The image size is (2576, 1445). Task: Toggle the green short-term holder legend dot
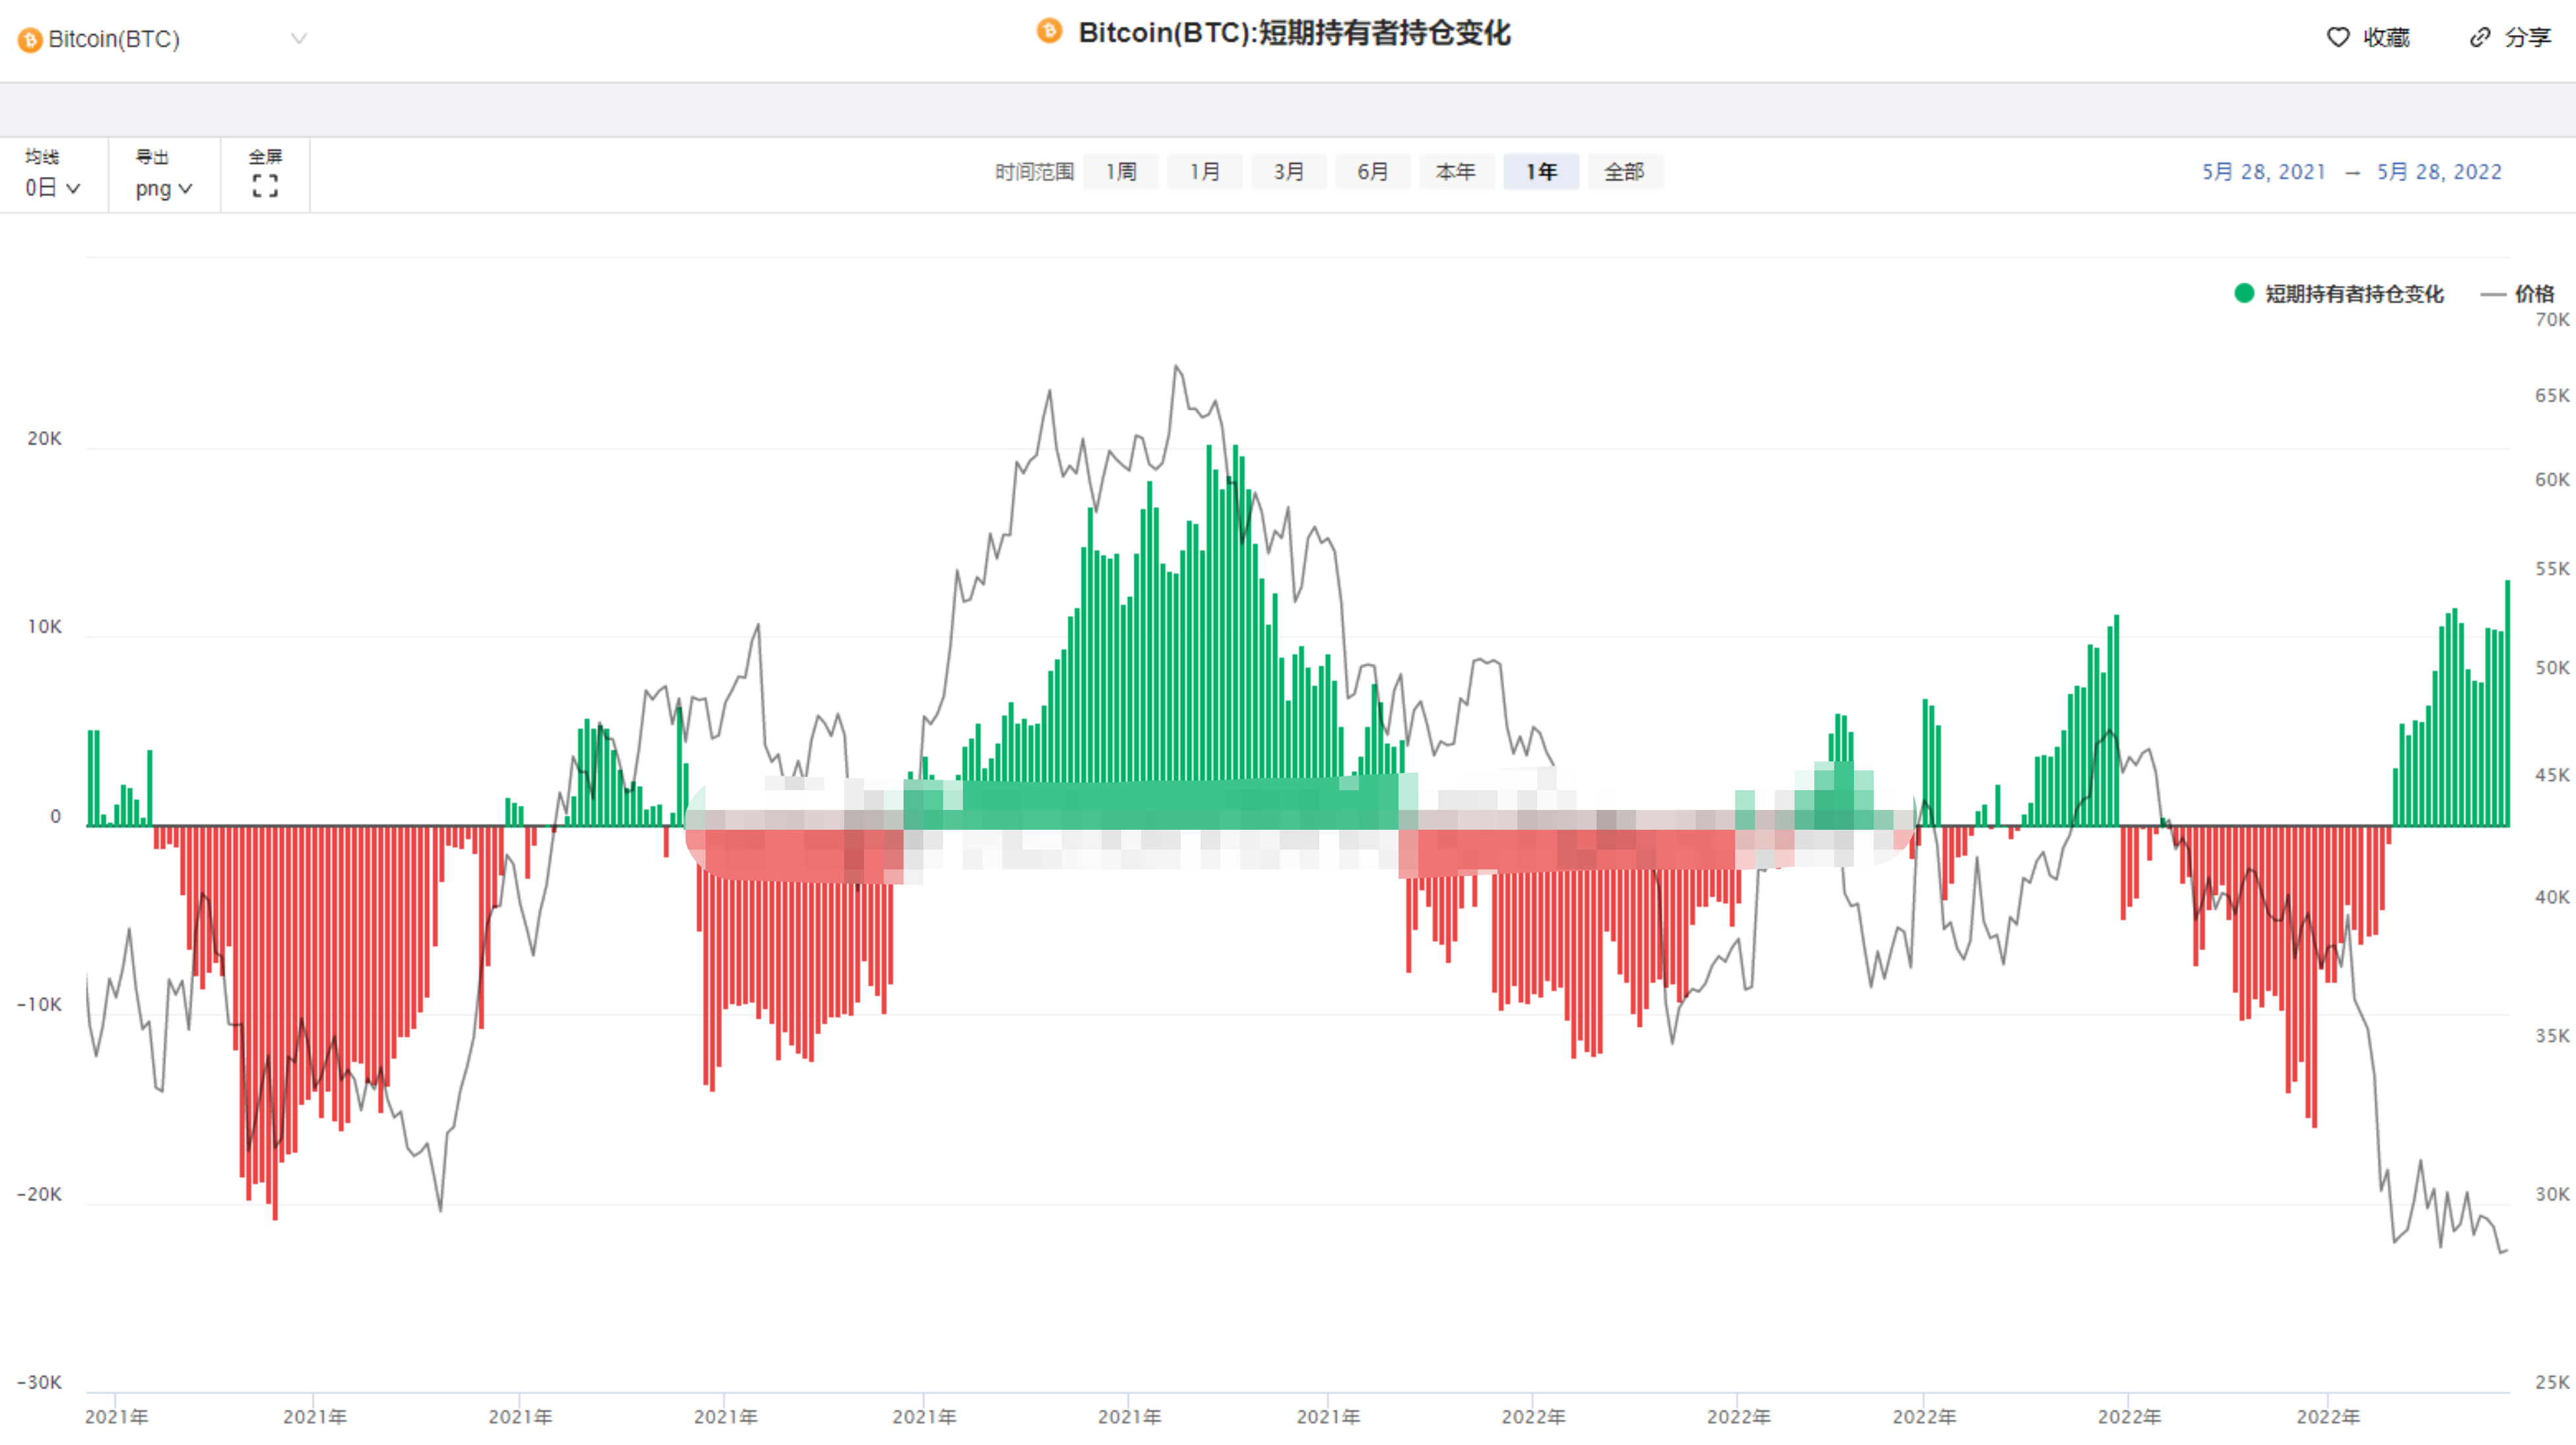tap(2244, 293)
